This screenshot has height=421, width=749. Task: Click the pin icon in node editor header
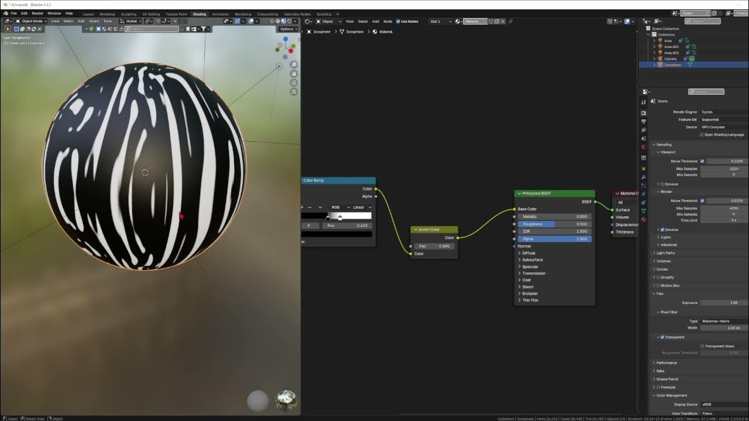[510, 21]
